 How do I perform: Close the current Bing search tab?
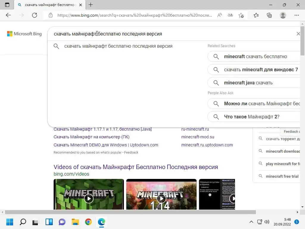click(x=80, y=5)
